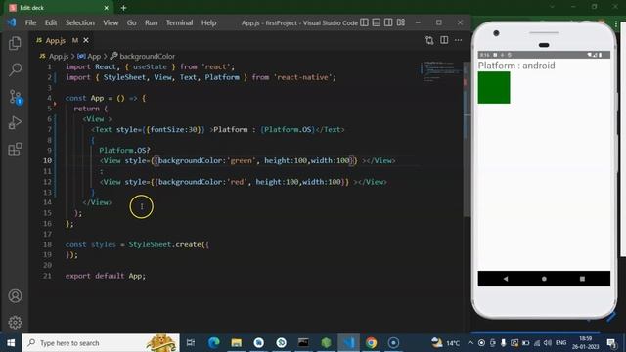Tap the emulator Home navigation button
Image resolution: width=626 pixels, height=352 pixels.
coord(544,279)
